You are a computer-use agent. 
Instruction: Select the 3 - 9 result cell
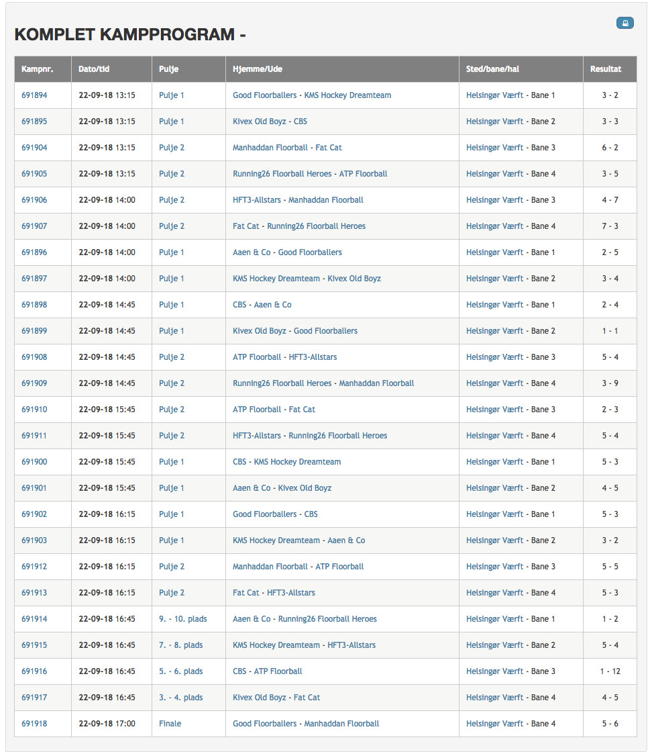610,383
